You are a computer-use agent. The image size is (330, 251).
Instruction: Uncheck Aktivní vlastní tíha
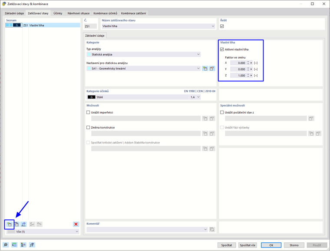(x=222, y=49)
